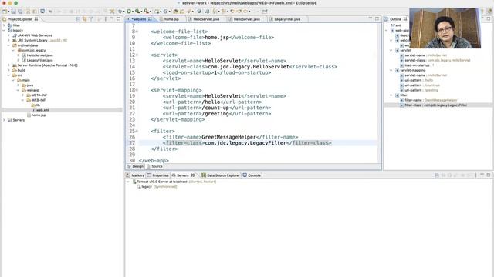Expand the META-INF folder
The height and width of the screenshot is (277, 494).
point(22,95)
